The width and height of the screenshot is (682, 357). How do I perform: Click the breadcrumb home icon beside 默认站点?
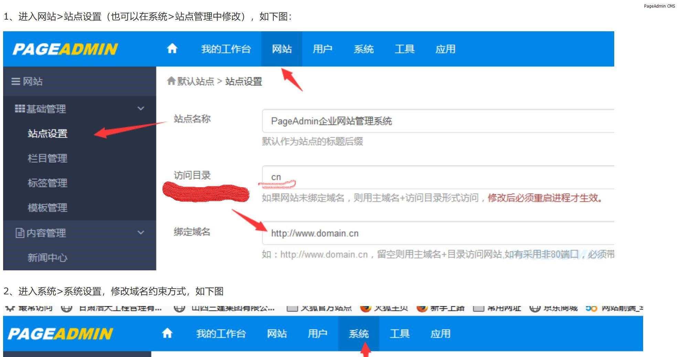[x=171, y=81]
